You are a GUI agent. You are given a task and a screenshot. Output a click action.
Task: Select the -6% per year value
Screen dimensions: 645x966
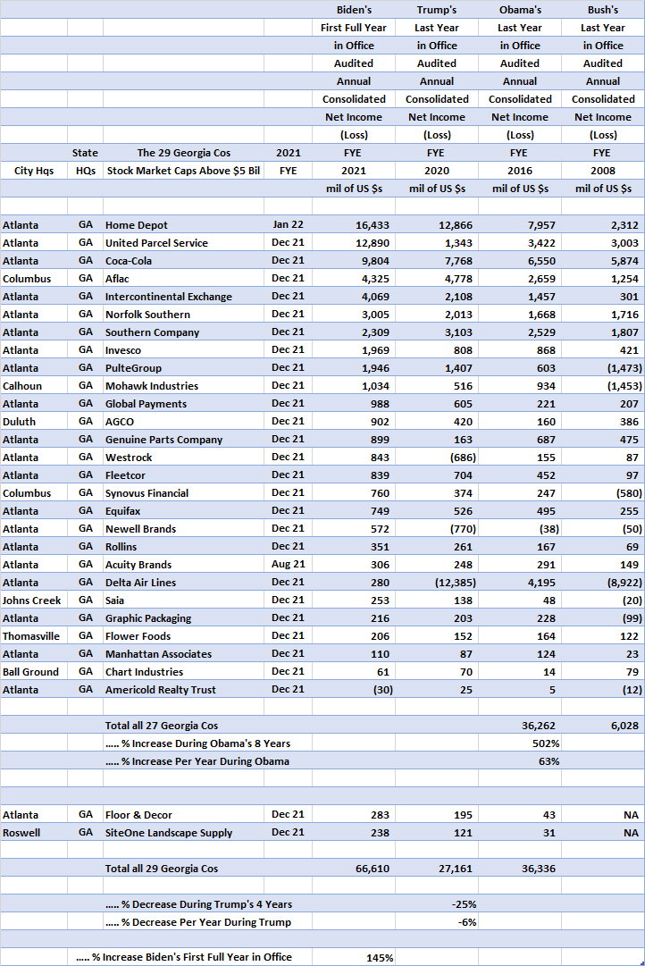(x=467, y=921)
